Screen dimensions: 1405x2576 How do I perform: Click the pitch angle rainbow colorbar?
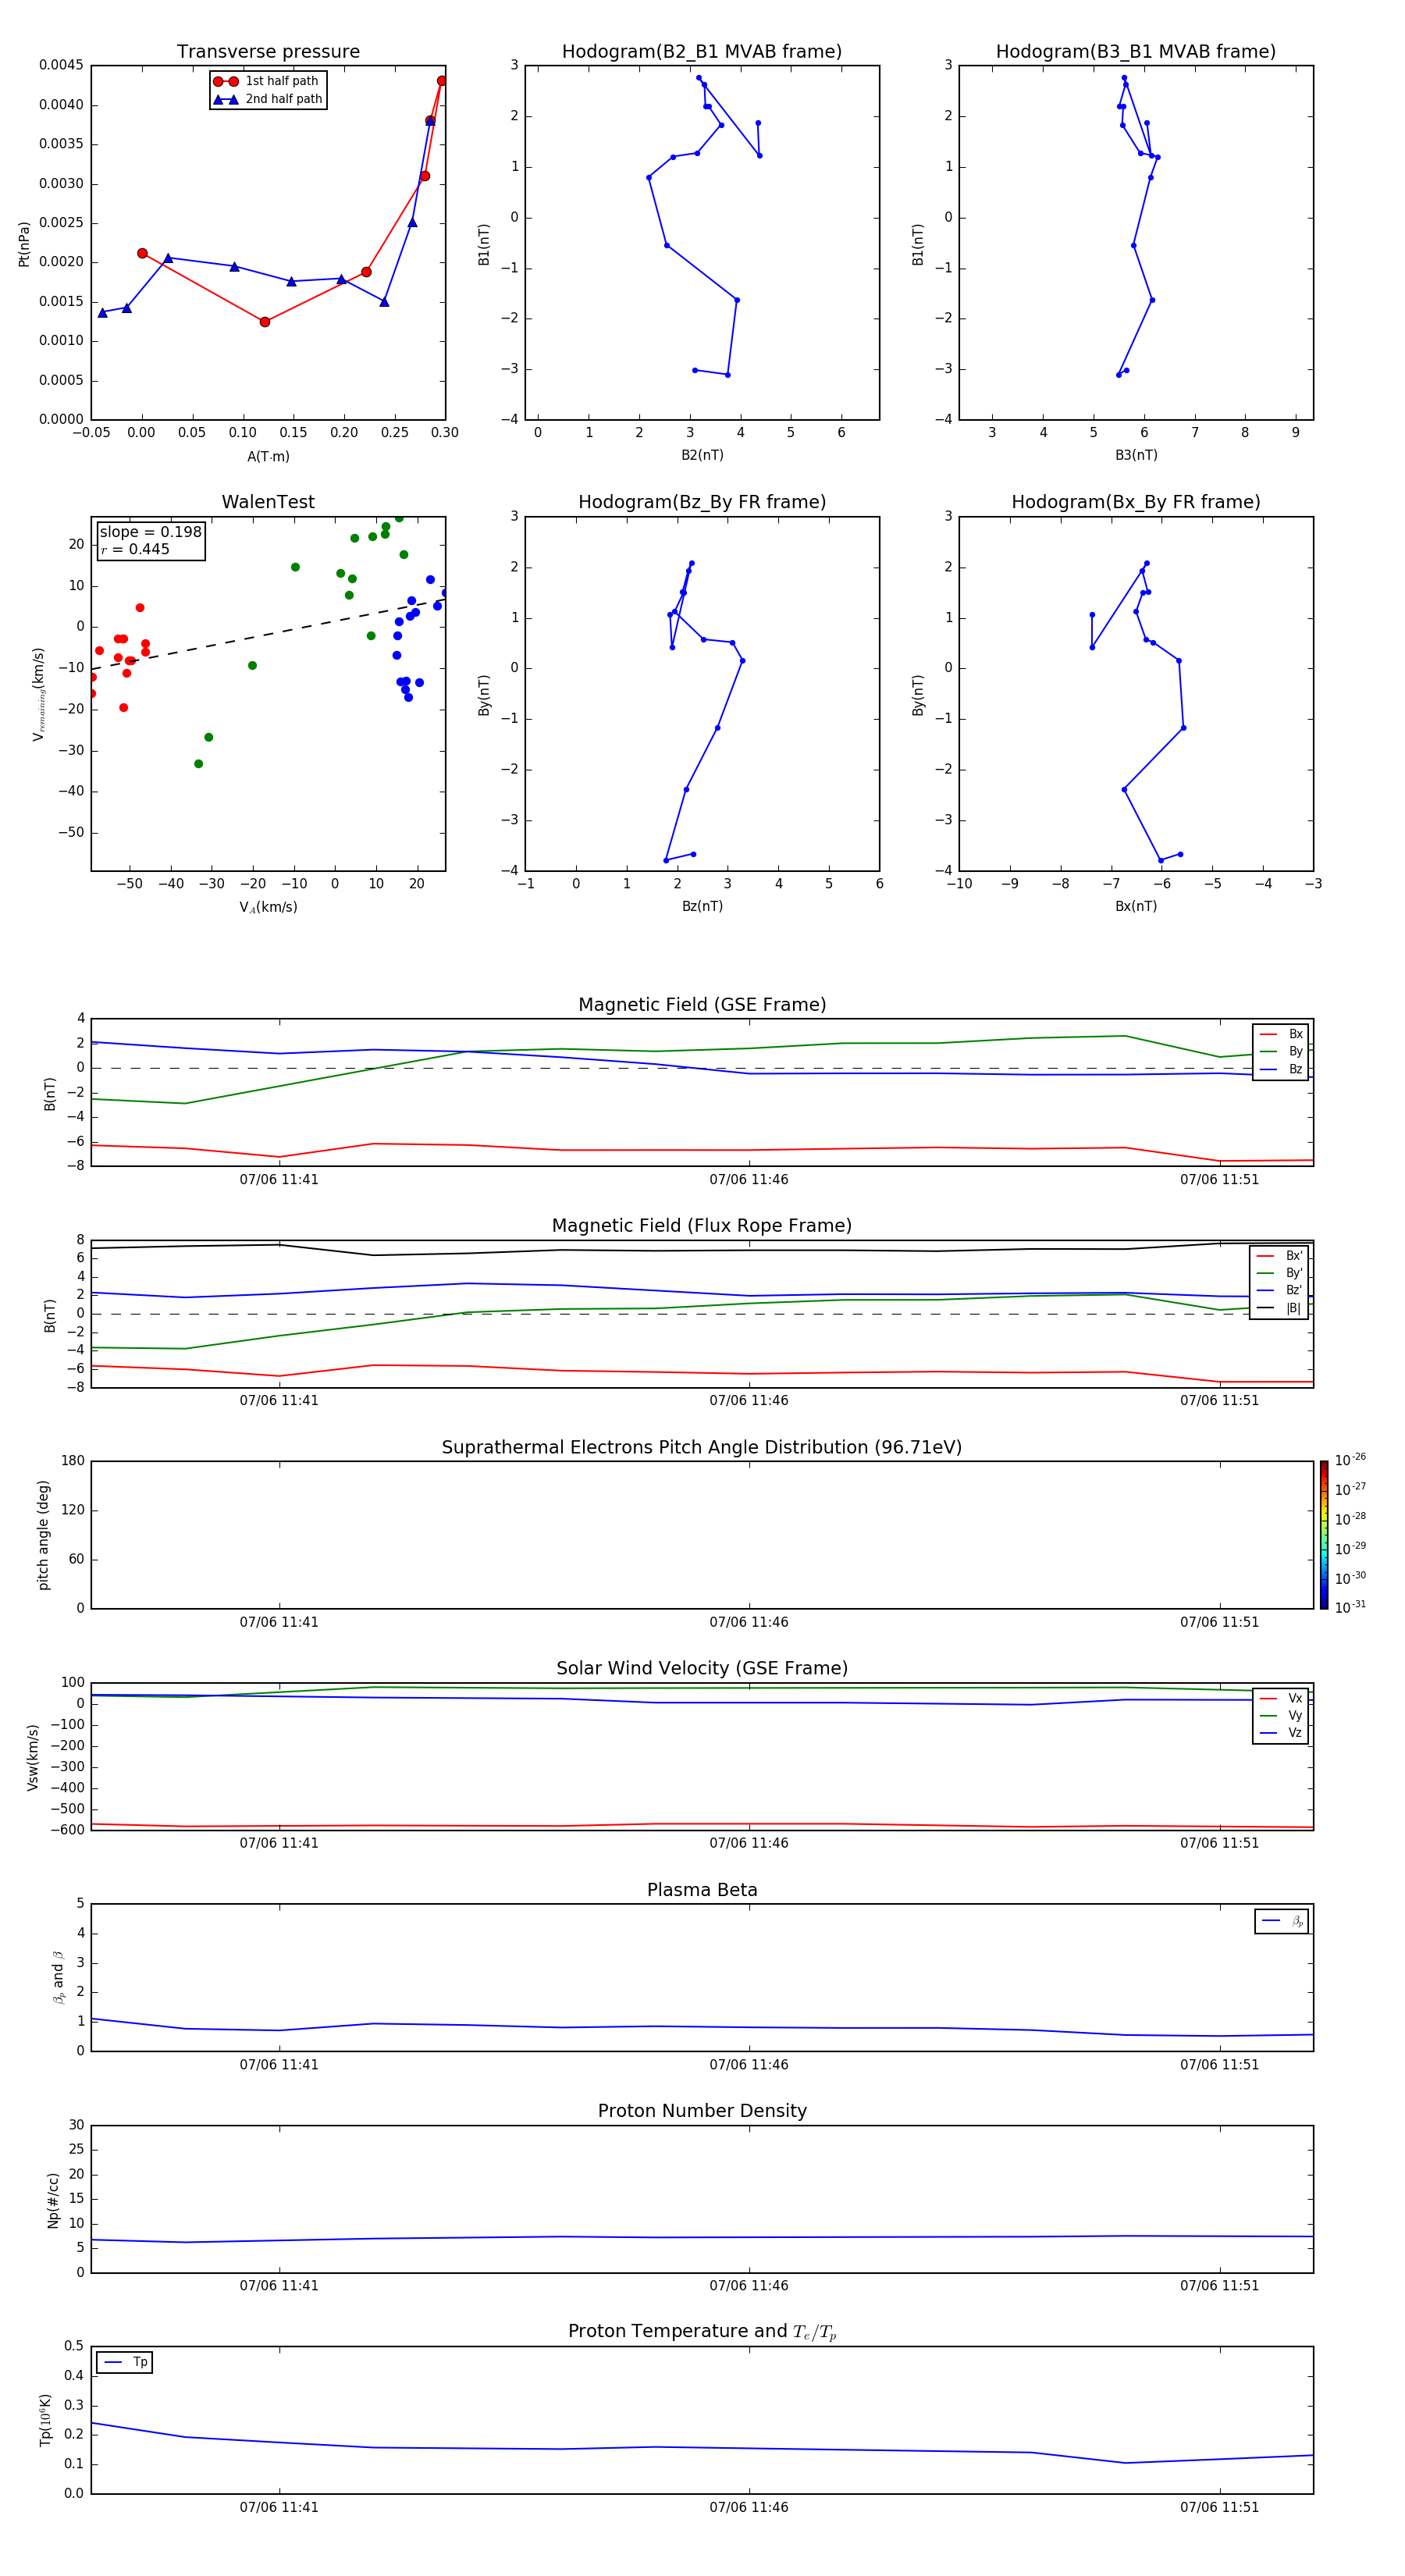click(1324, 1535)
